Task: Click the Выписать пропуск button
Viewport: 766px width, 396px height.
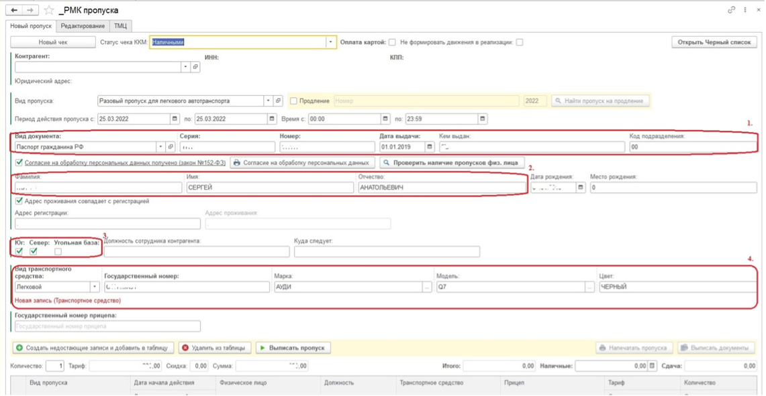Action: point(293,348)
